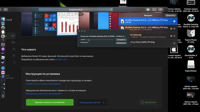
Task: Toggle Safari downloads toolbar button
Action: click(x=148, y=10)
